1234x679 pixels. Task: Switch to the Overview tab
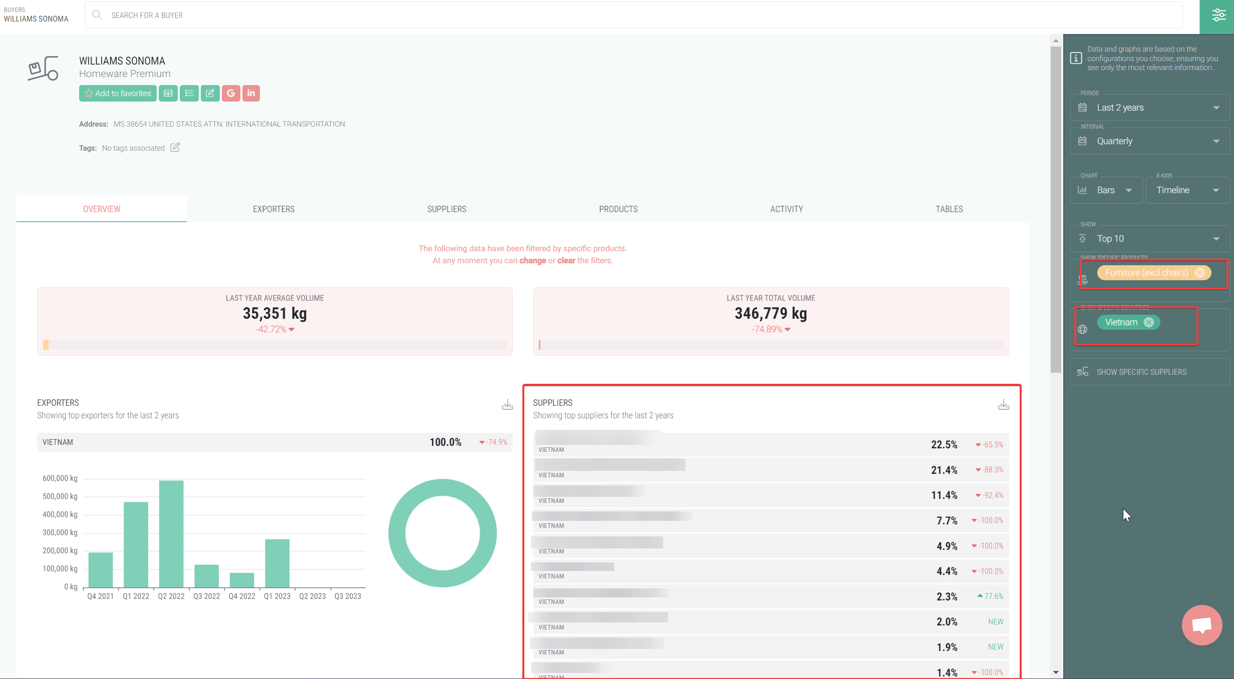(x=102, y=209)
